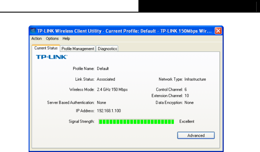Click the IP address '192.168.1.100'
260x152 pixels.
click(109, 111)
